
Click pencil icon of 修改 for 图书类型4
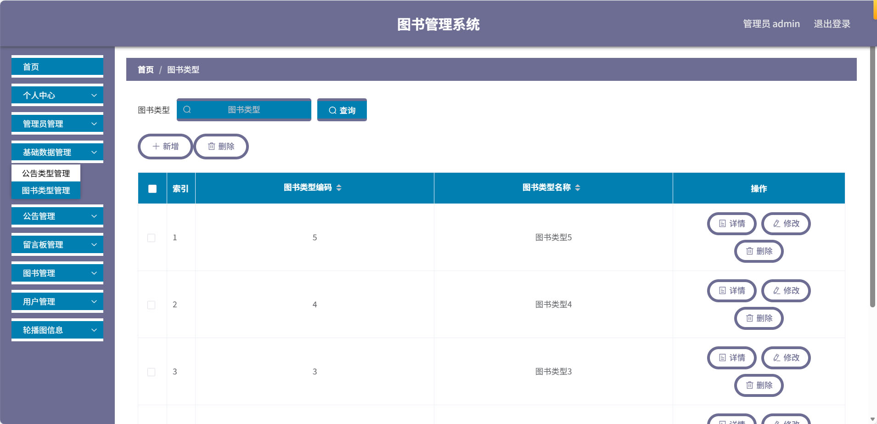tap(777, 291)
